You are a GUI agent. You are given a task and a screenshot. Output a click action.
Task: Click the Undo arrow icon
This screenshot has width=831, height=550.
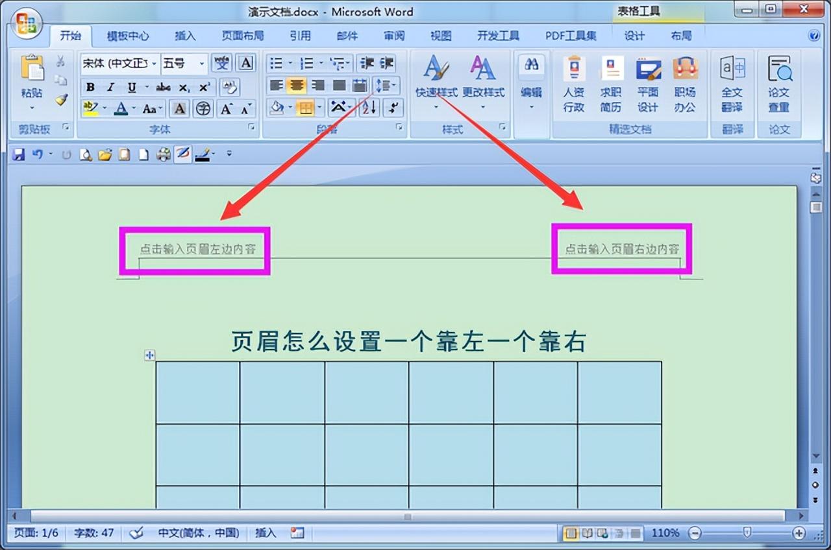point(37,154)
